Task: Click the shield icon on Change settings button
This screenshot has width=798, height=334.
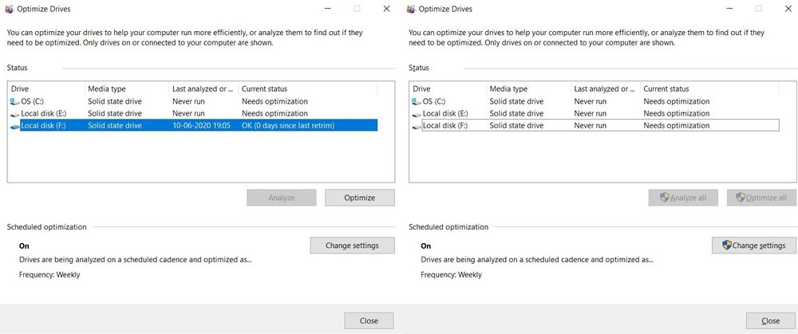Action: 726,246
